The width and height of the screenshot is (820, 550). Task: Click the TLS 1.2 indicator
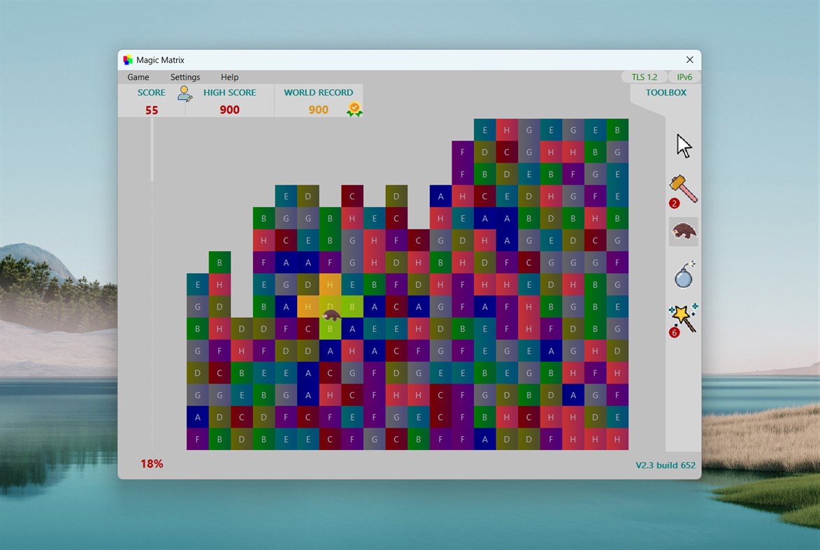click(x=643, y=77)
